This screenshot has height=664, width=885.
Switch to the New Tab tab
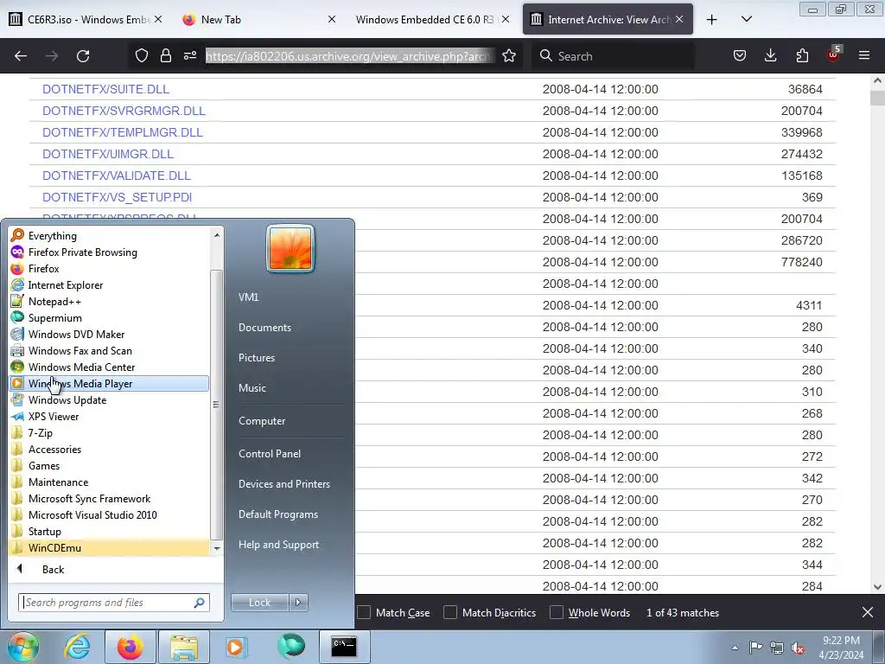[259, 20]
